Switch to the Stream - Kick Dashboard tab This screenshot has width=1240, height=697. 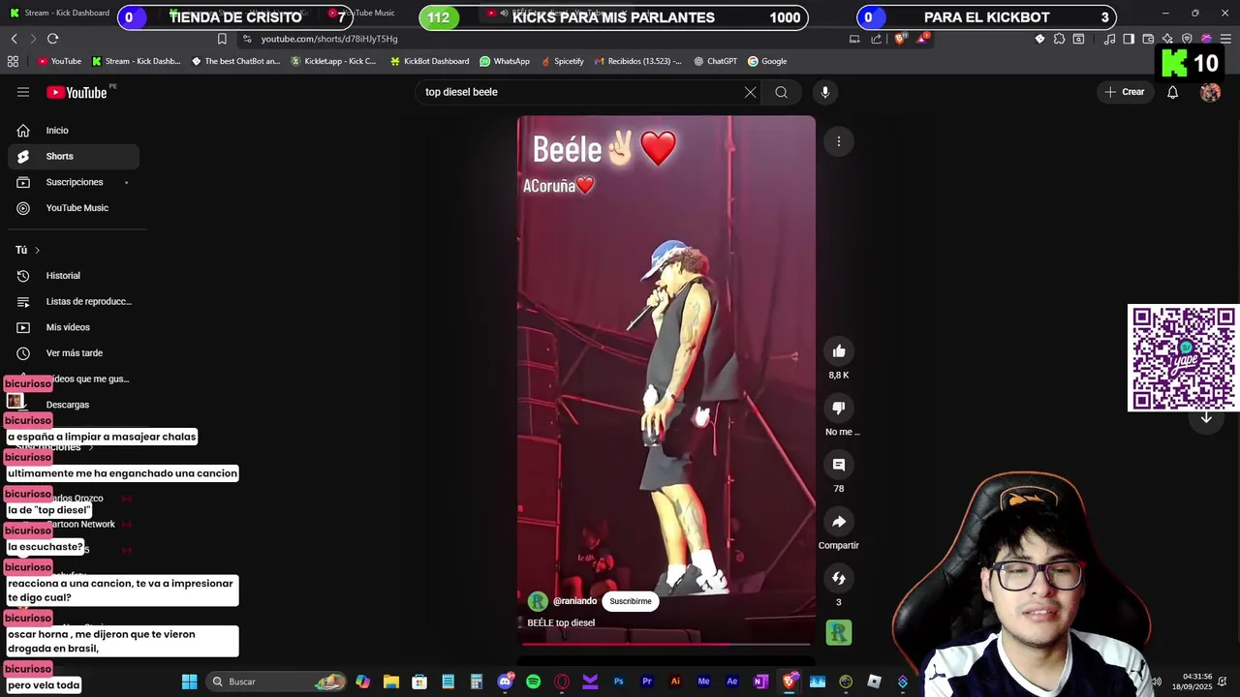coord(58,13)
